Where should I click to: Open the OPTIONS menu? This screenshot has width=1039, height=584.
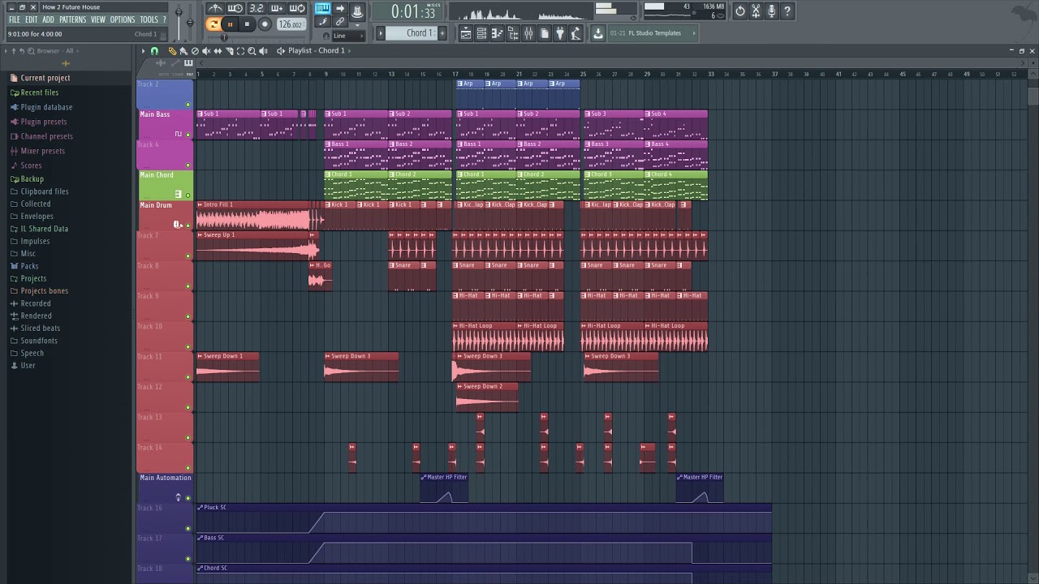coord(122,19)
